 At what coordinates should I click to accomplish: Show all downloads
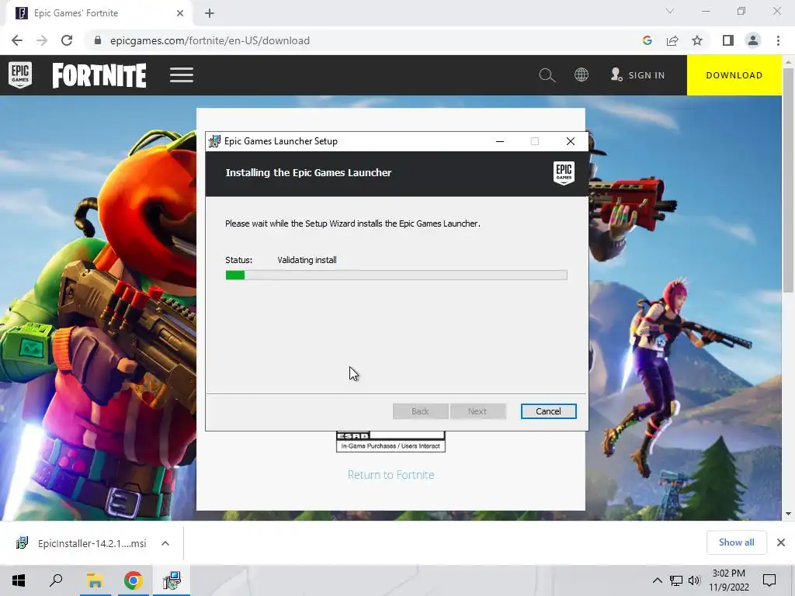click(x=736, y=542)
